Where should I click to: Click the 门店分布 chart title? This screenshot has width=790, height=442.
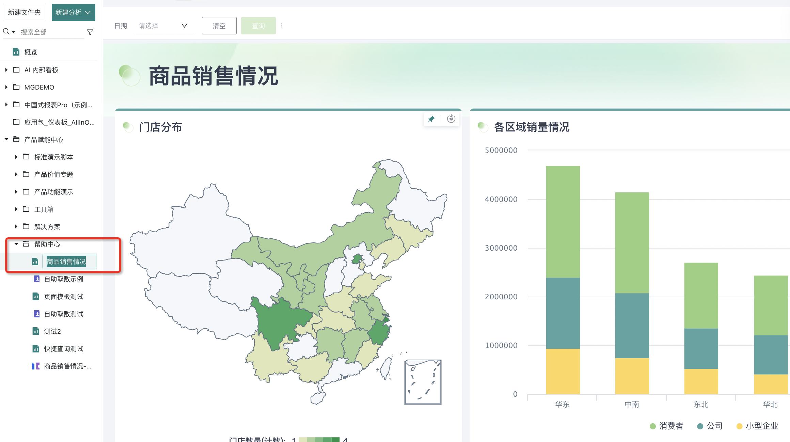click(x=160, y=127)
